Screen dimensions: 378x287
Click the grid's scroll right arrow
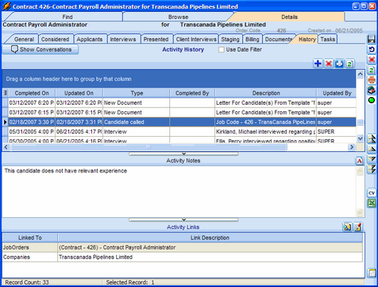click(352, 147)
